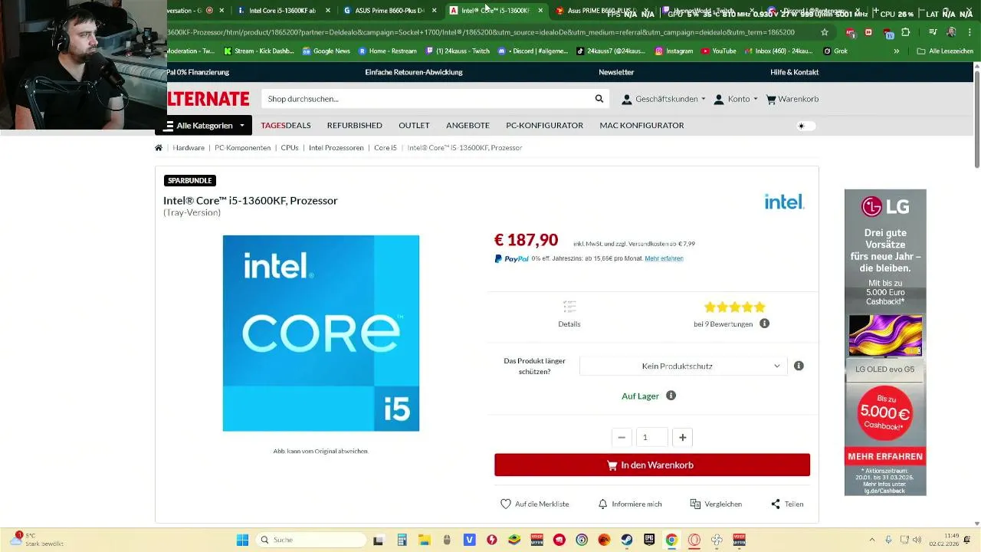Screen dimensions: 981x552
Task: Click ALTERNATE logo in header
Action: 208,99
